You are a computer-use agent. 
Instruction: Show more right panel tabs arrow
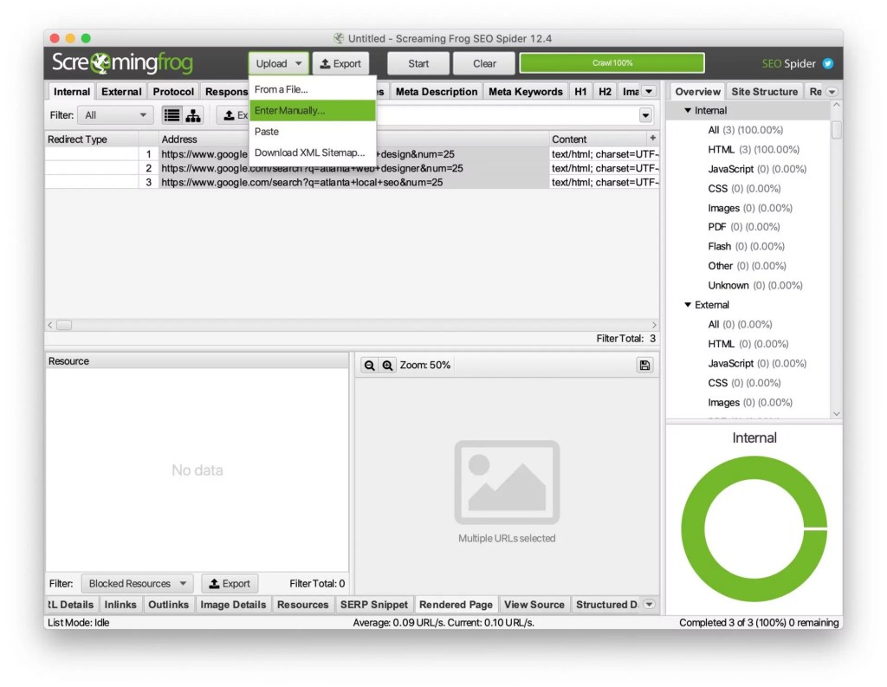pyautogui.click(x=832, y=92)
